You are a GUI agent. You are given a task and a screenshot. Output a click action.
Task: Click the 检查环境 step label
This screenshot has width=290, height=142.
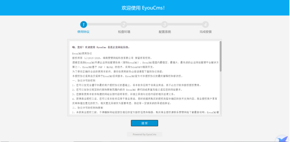point(124,32)
